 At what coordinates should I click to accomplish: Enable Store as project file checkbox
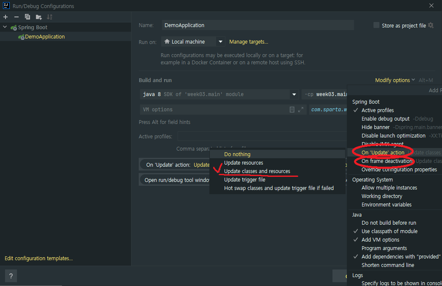coord(376,25)
